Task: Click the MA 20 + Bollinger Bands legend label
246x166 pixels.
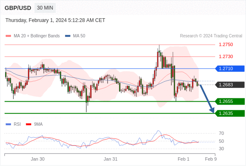Action: [x=37, y=36]
